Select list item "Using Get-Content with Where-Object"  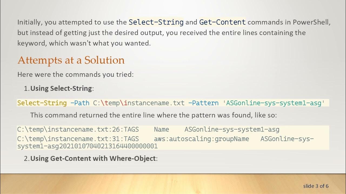click(x=93, y=158)
